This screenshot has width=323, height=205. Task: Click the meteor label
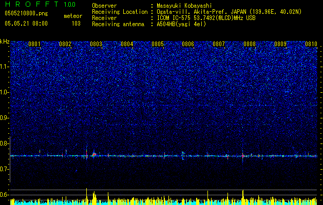tap(73, 16)
